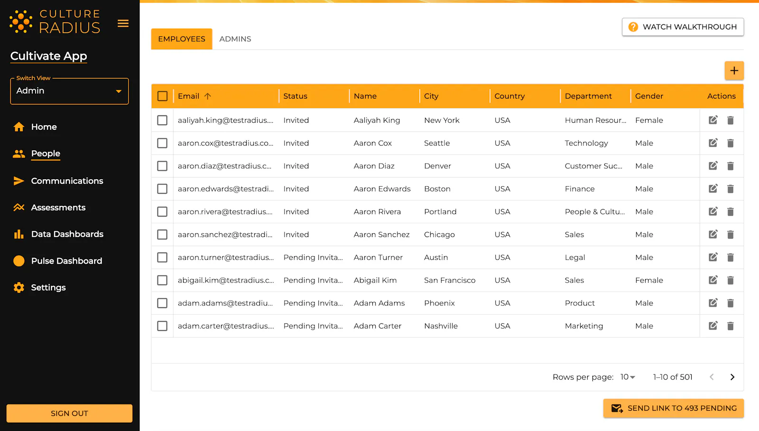This screenshot has height=431, width=759.
Task: Toggle the hamburger menu icon
Action: pyautogui.click(x=123, y=23)
